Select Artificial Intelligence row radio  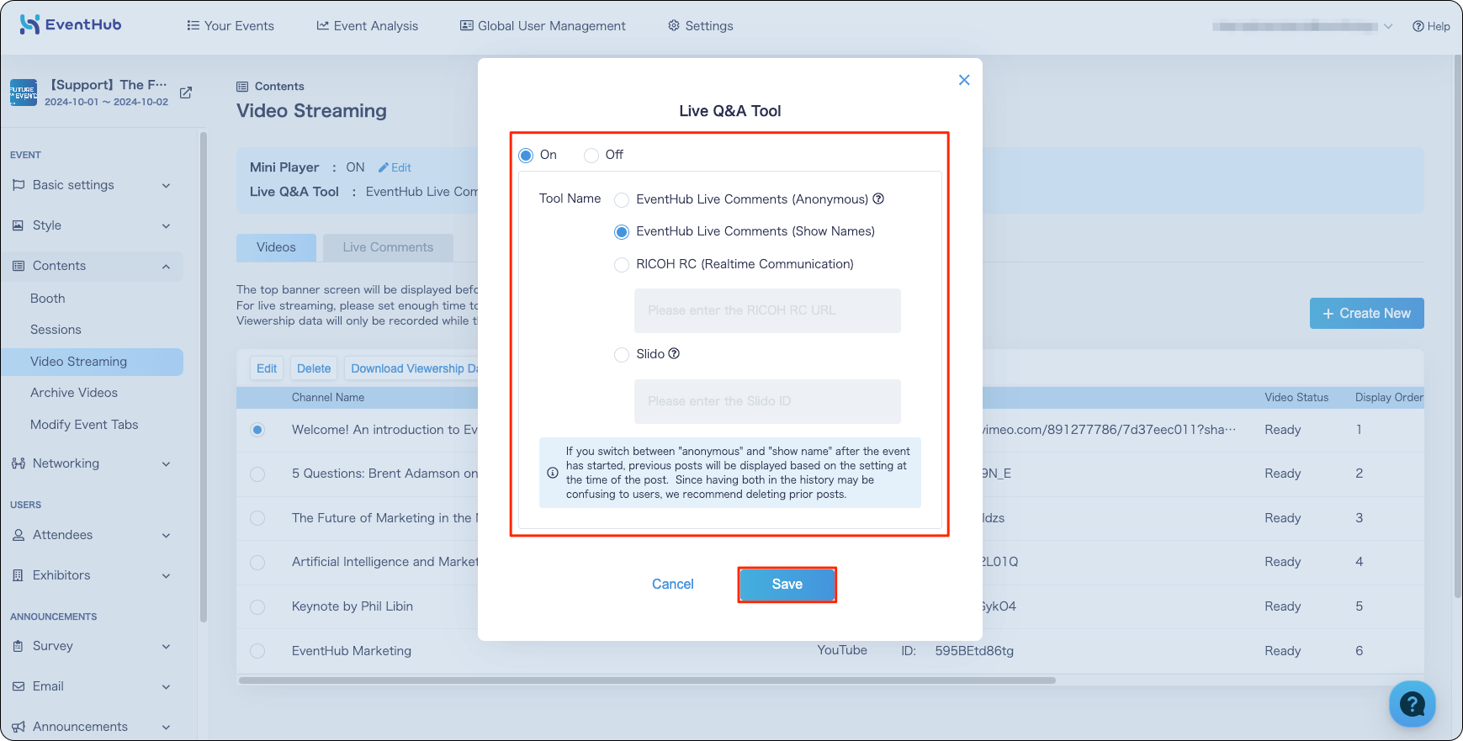coord(257,562)
